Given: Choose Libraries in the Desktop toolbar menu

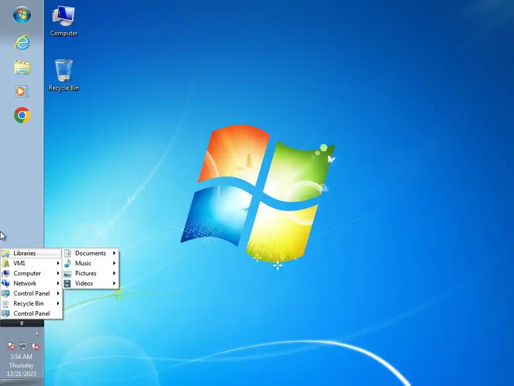Looking at the screenshot, I should [31, 253].
